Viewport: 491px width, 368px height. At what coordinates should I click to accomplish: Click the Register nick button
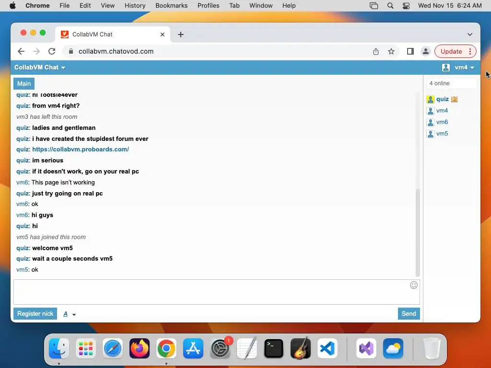pos(35,313)
